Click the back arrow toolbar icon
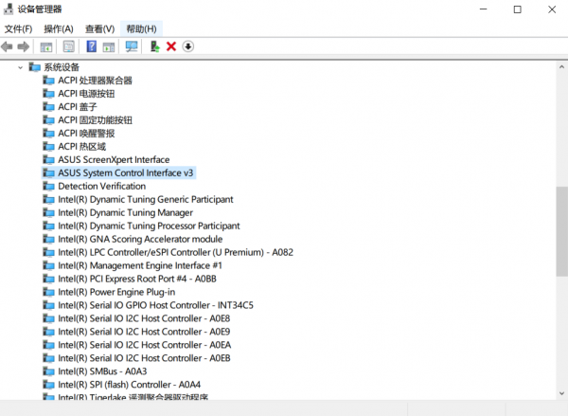Screen dimensions: 568x416 8,46
